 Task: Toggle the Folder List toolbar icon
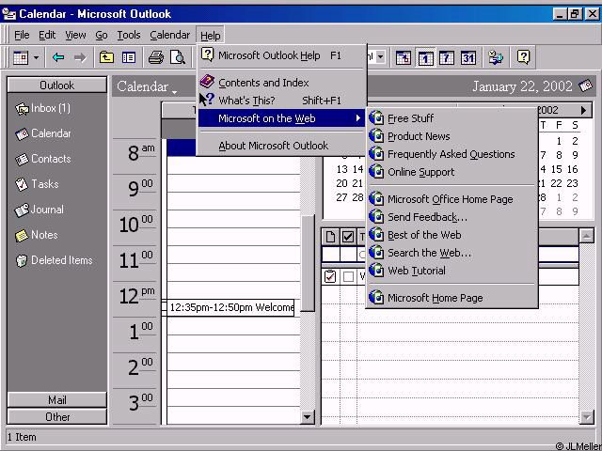coord(129,58)
